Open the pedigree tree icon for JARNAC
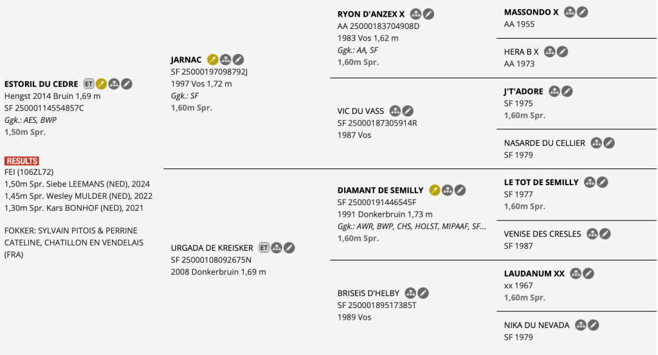Viewport: 658px width, 355px height. [x=226, y=60]
